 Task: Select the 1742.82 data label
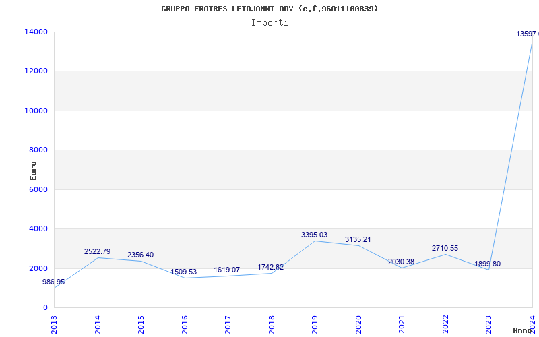tap(271, 267)
